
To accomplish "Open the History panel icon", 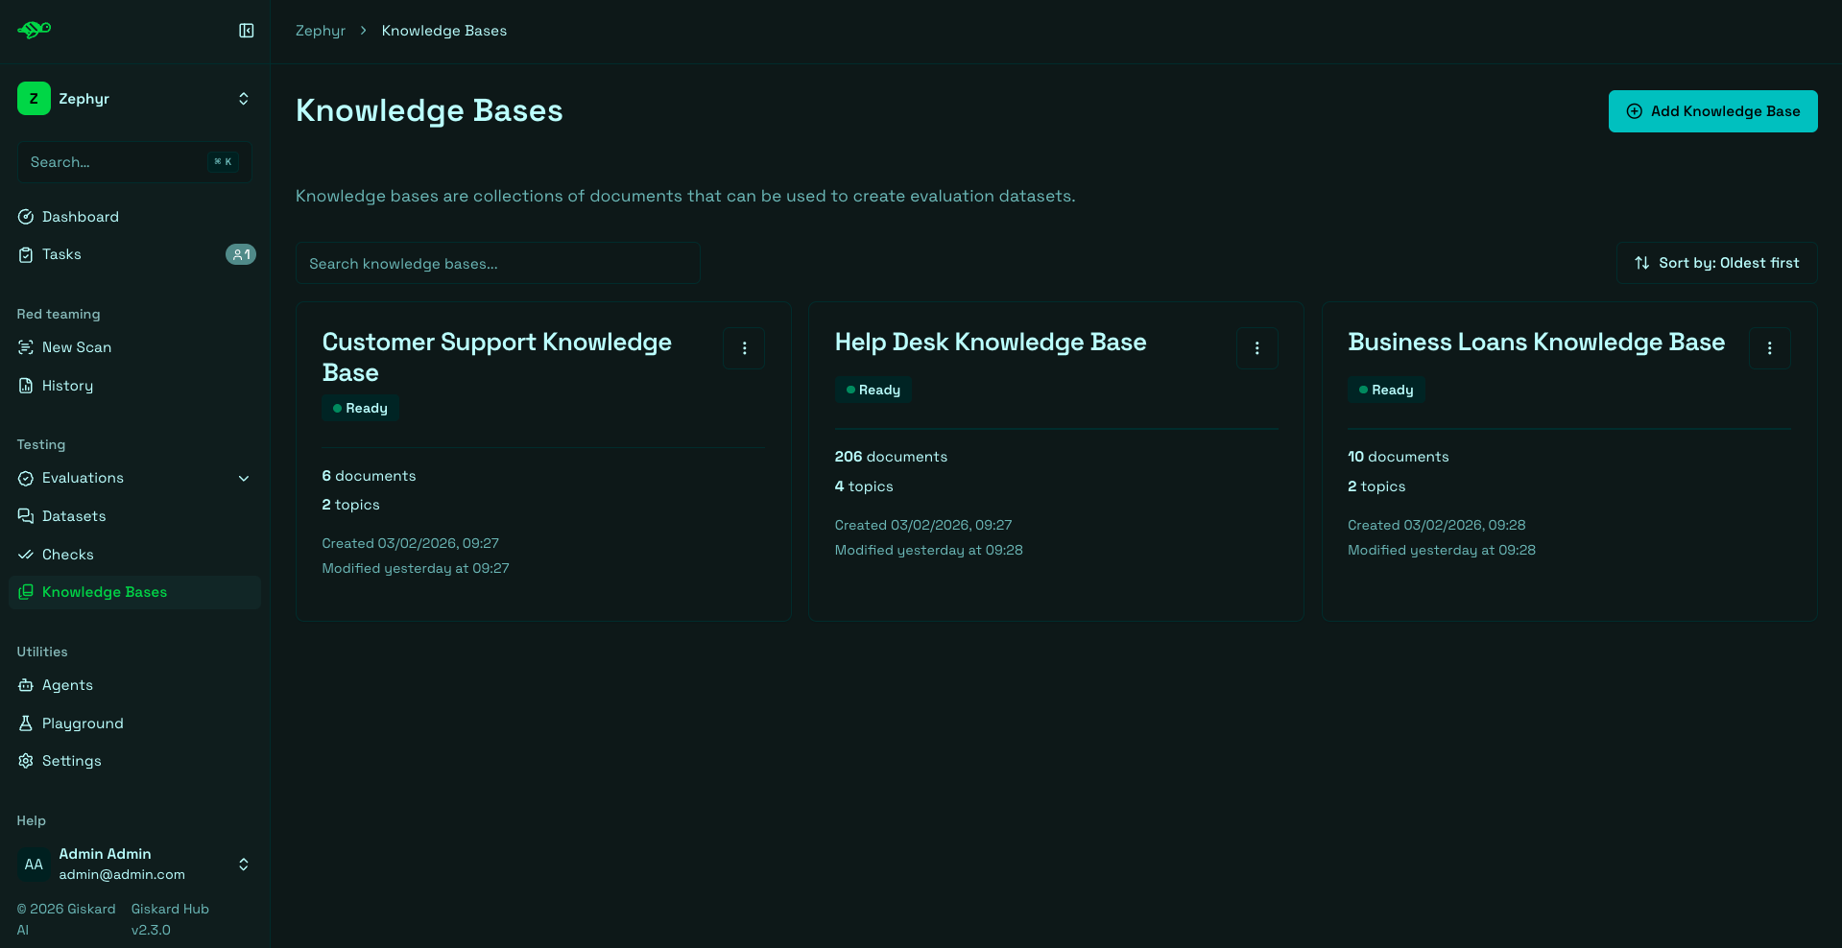I will coord(26,386).
